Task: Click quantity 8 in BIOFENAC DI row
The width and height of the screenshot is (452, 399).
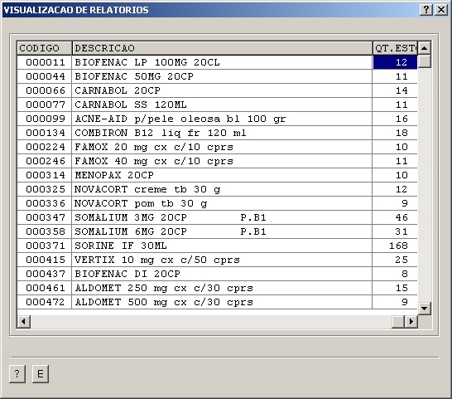Action: [x=395, y=274]
